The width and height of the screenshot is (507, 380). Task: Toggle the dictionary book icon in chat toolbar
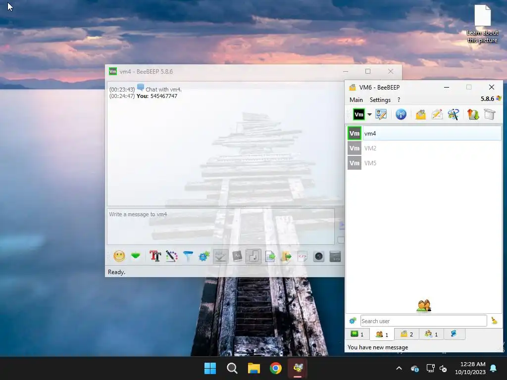237,257
